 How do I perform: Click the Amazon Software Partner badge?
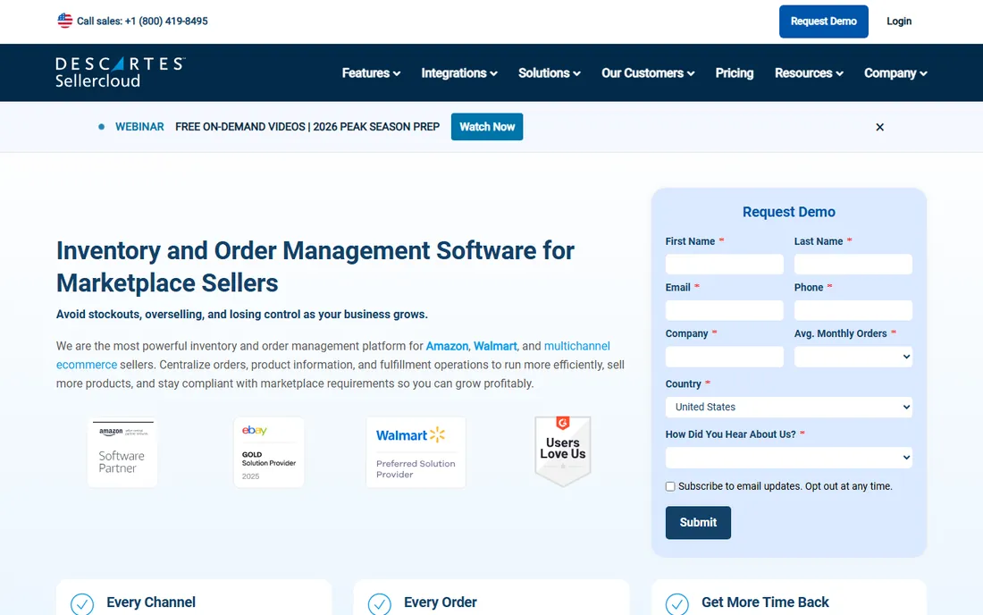[x=122, y=452]
